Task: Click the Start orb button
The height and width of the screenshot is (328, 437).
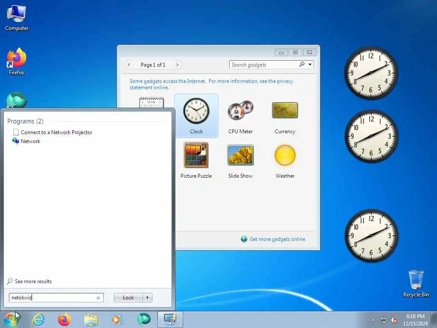Action: click(12, 319)
